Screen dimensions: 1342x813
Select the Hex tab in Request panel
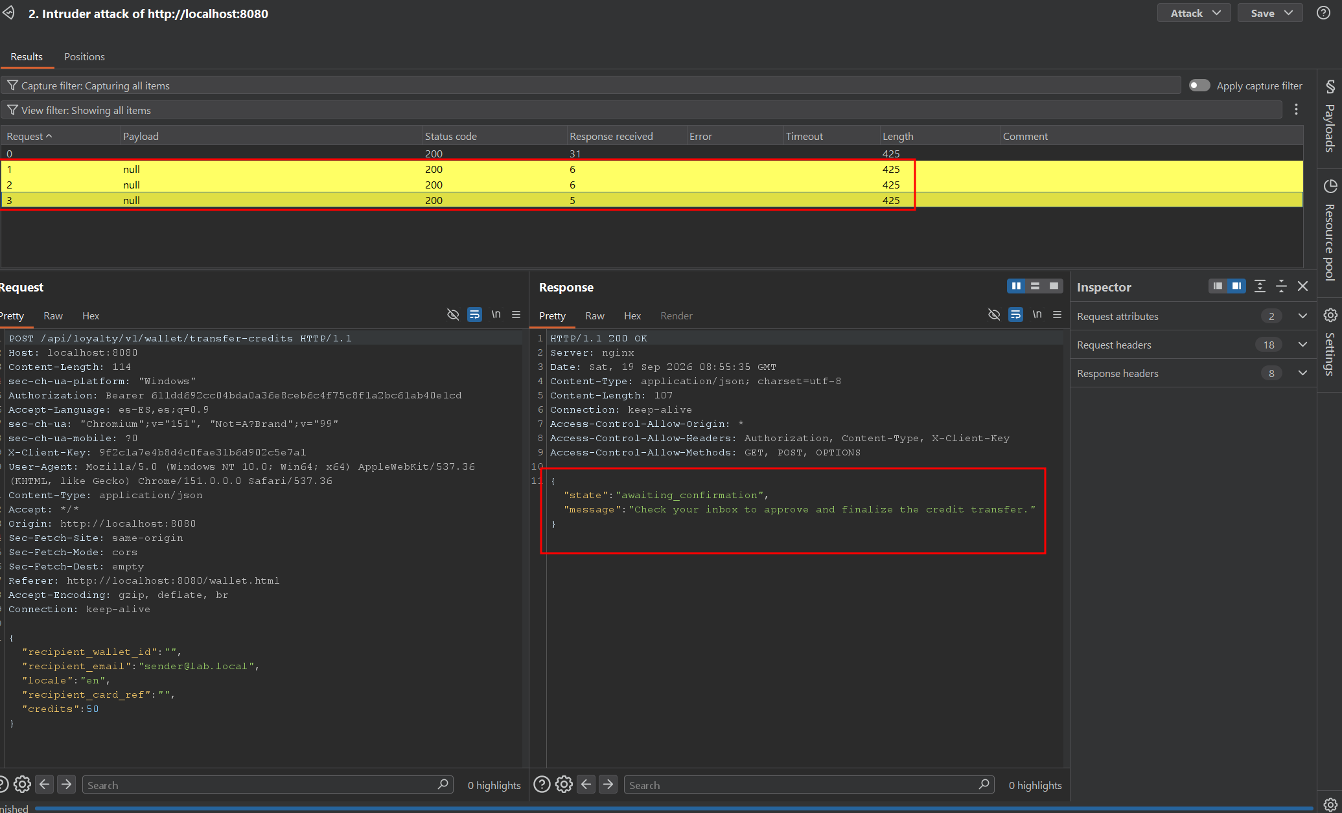[x=91, y=315]
